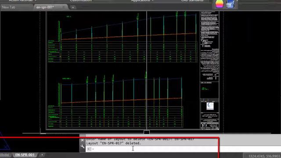Select the upper orange profile line
The width and height of the screenshot is (281, 158).
pos(129,36)
